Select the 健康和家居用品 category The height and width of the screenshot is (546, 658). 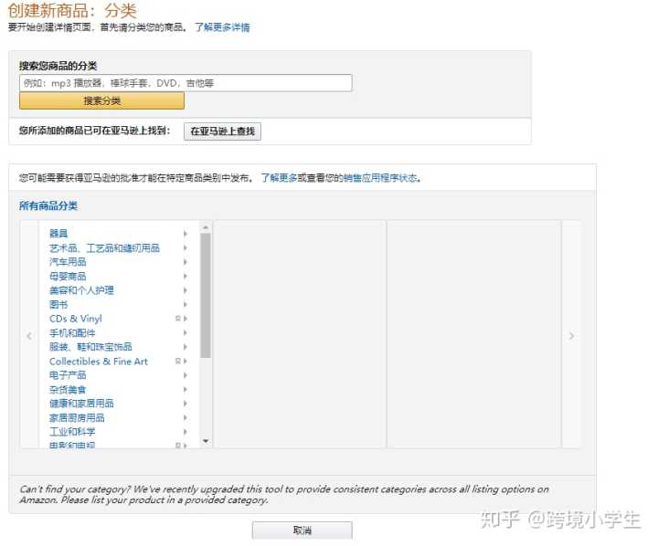81,404
